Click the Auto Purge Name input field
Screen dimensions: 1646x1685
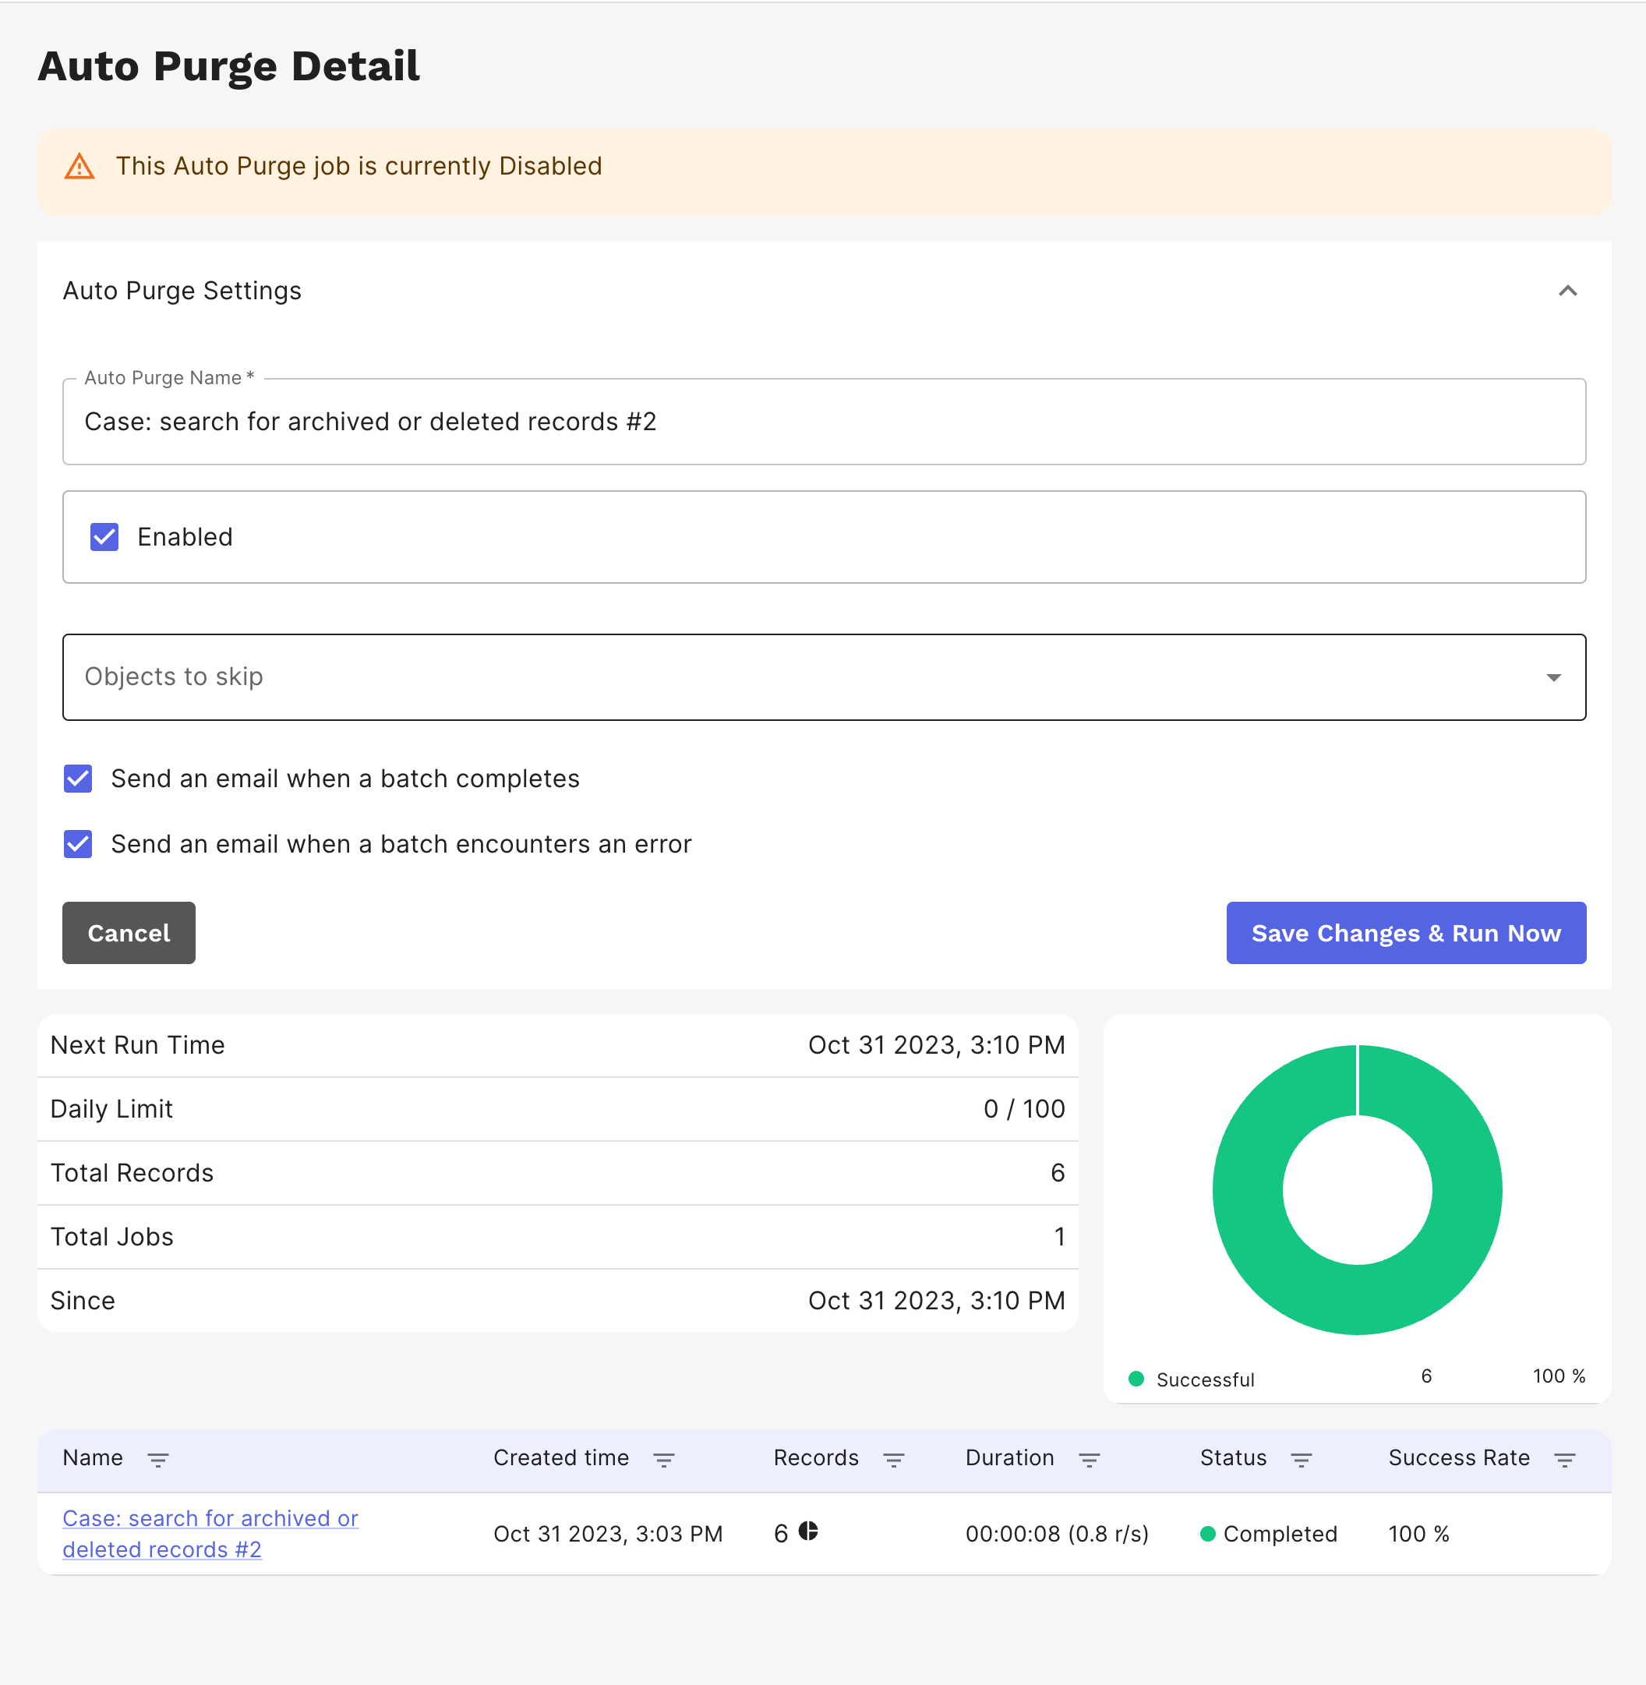coord(824,422)
